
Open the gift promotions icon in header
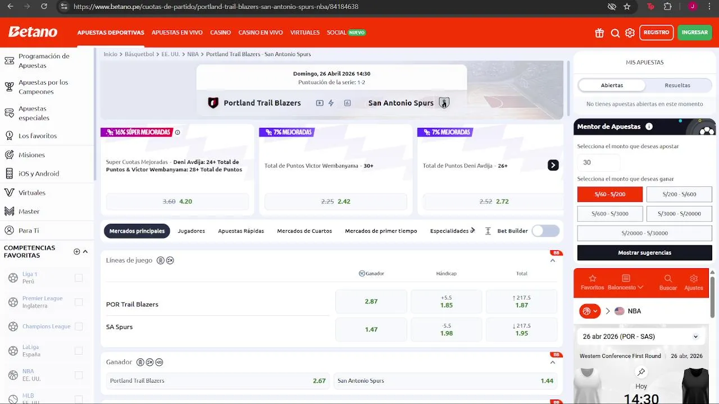[599, 33]
